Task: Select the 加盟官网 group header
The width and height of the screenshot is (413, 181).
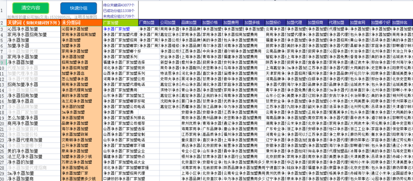Action: coord(359,23)
